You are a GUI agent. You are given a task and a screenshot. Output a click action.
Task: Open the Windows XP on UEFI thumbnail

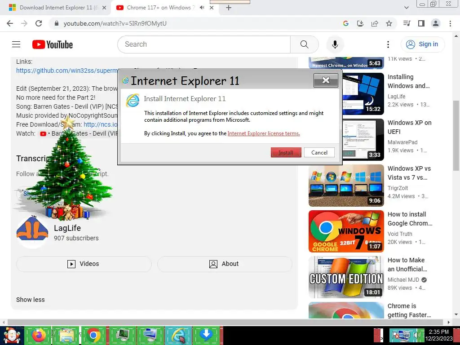point(363,140)
